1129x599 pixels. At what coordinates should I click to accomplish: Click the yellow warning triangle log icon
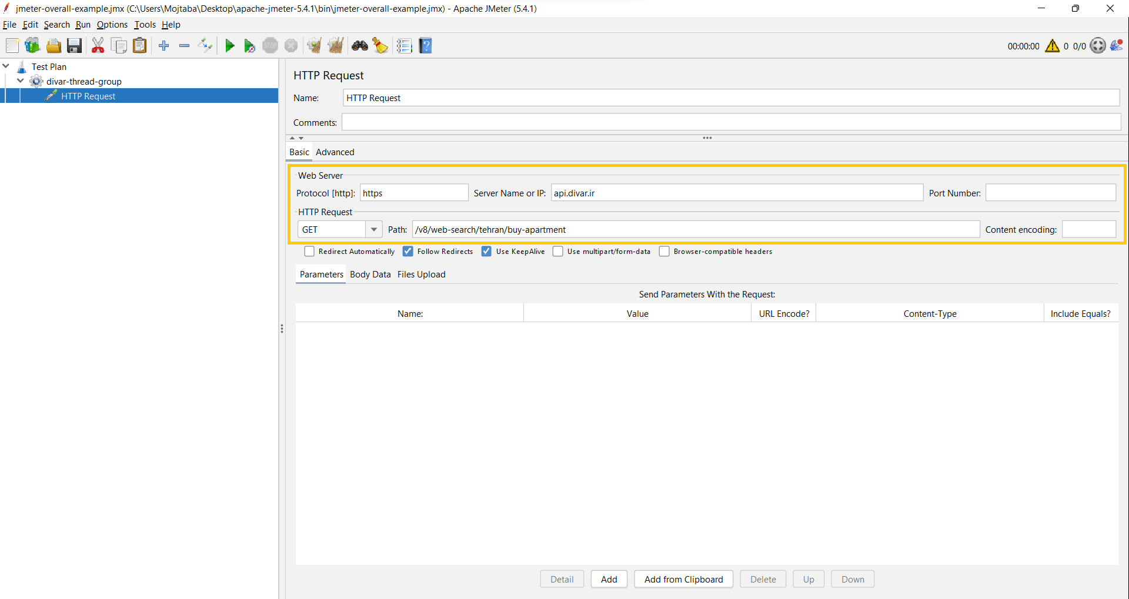pos(1053,46)
